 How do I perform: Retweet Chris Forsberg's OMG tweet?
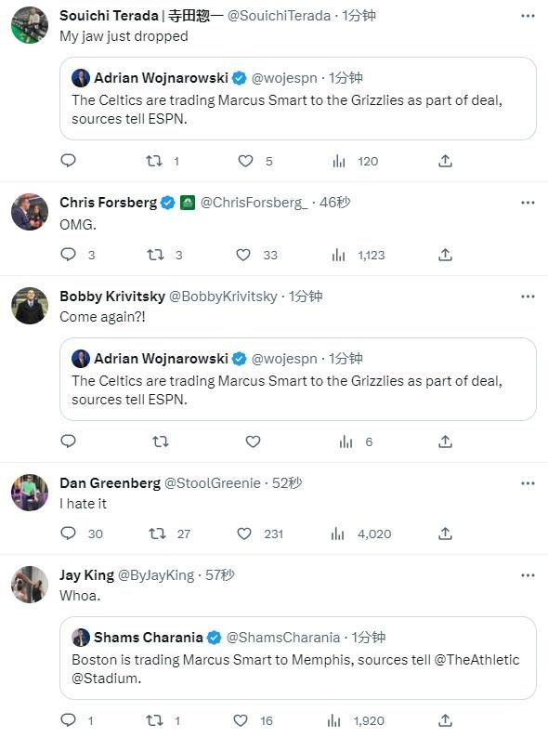[155, 255]
